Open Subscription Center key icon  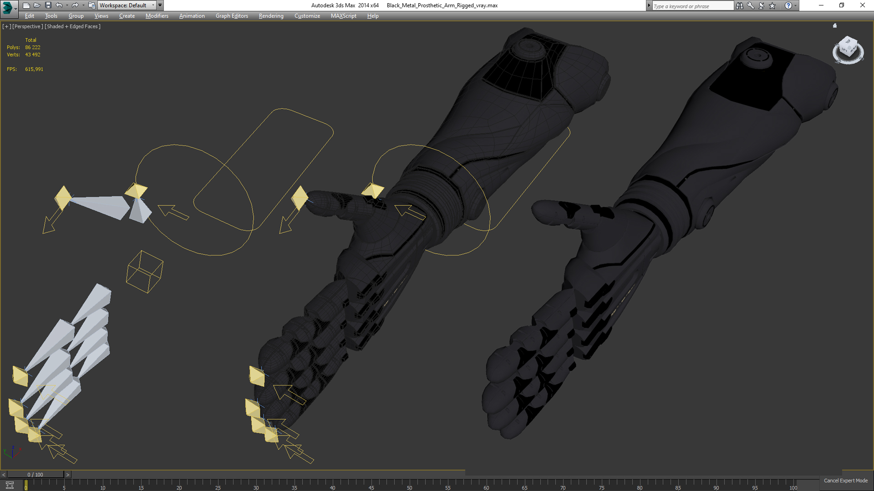[750, 5]
